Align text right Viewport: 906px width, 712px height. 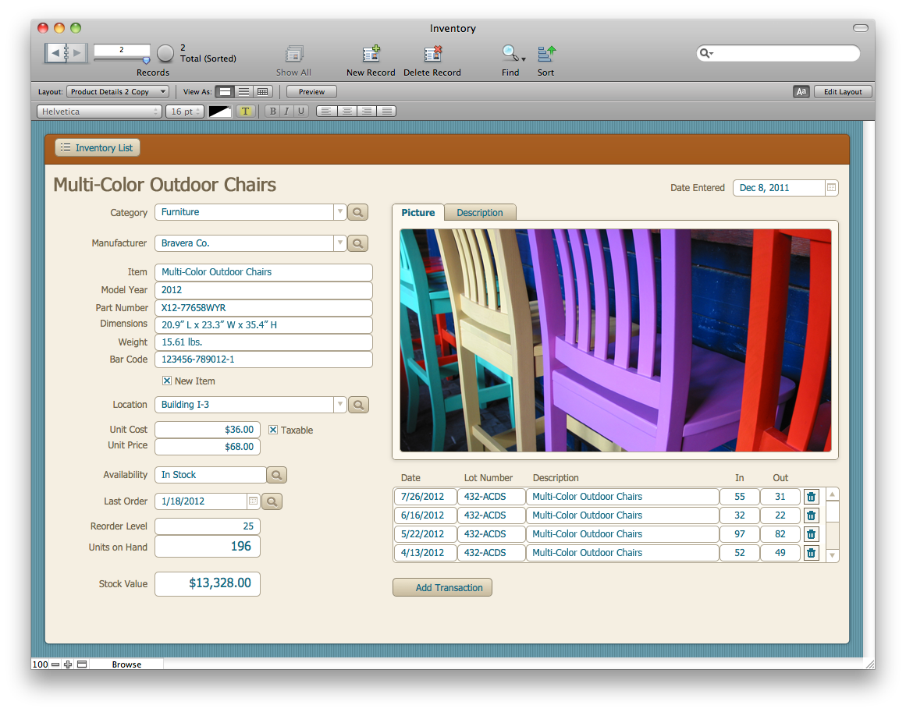pyautogui.click(x=366, y=112)
